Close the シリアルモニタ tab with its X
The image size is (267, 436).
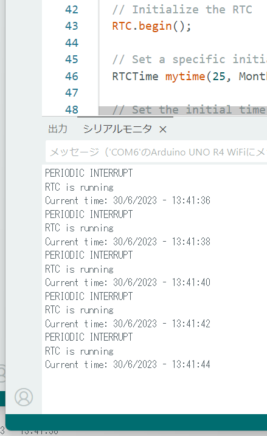point(163,129)
